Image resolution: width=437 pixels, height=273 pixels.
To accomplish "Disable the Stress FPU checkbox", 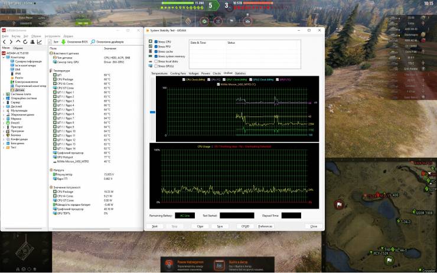I will [x=156, y=47].
